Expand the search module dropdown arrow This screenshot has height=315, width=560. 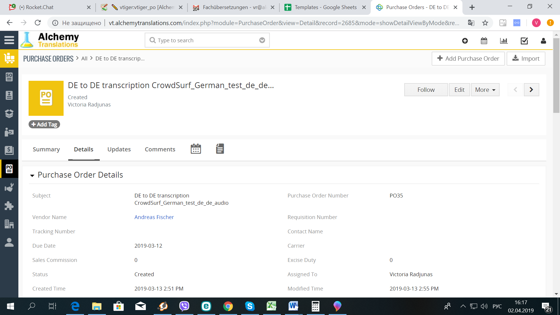pos(262,40)
